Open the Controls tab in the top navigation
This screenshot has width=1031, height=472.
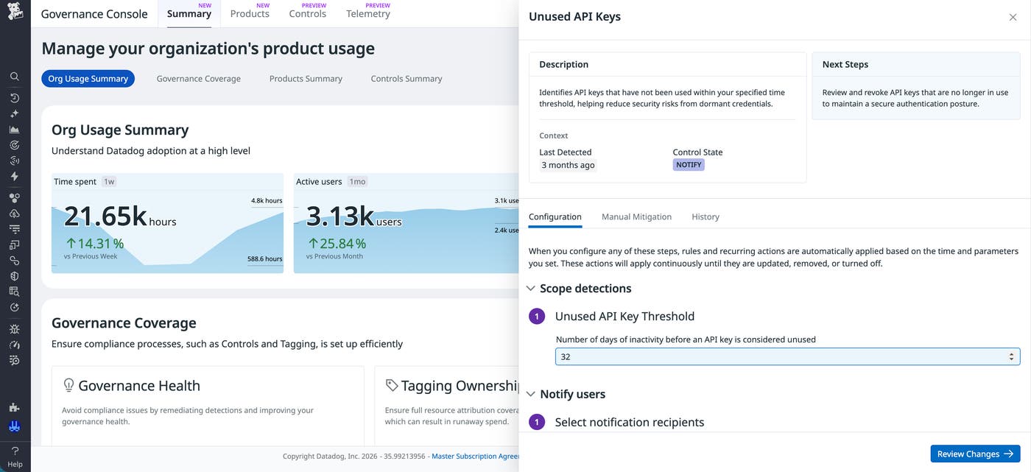click(x=307, y=14)
